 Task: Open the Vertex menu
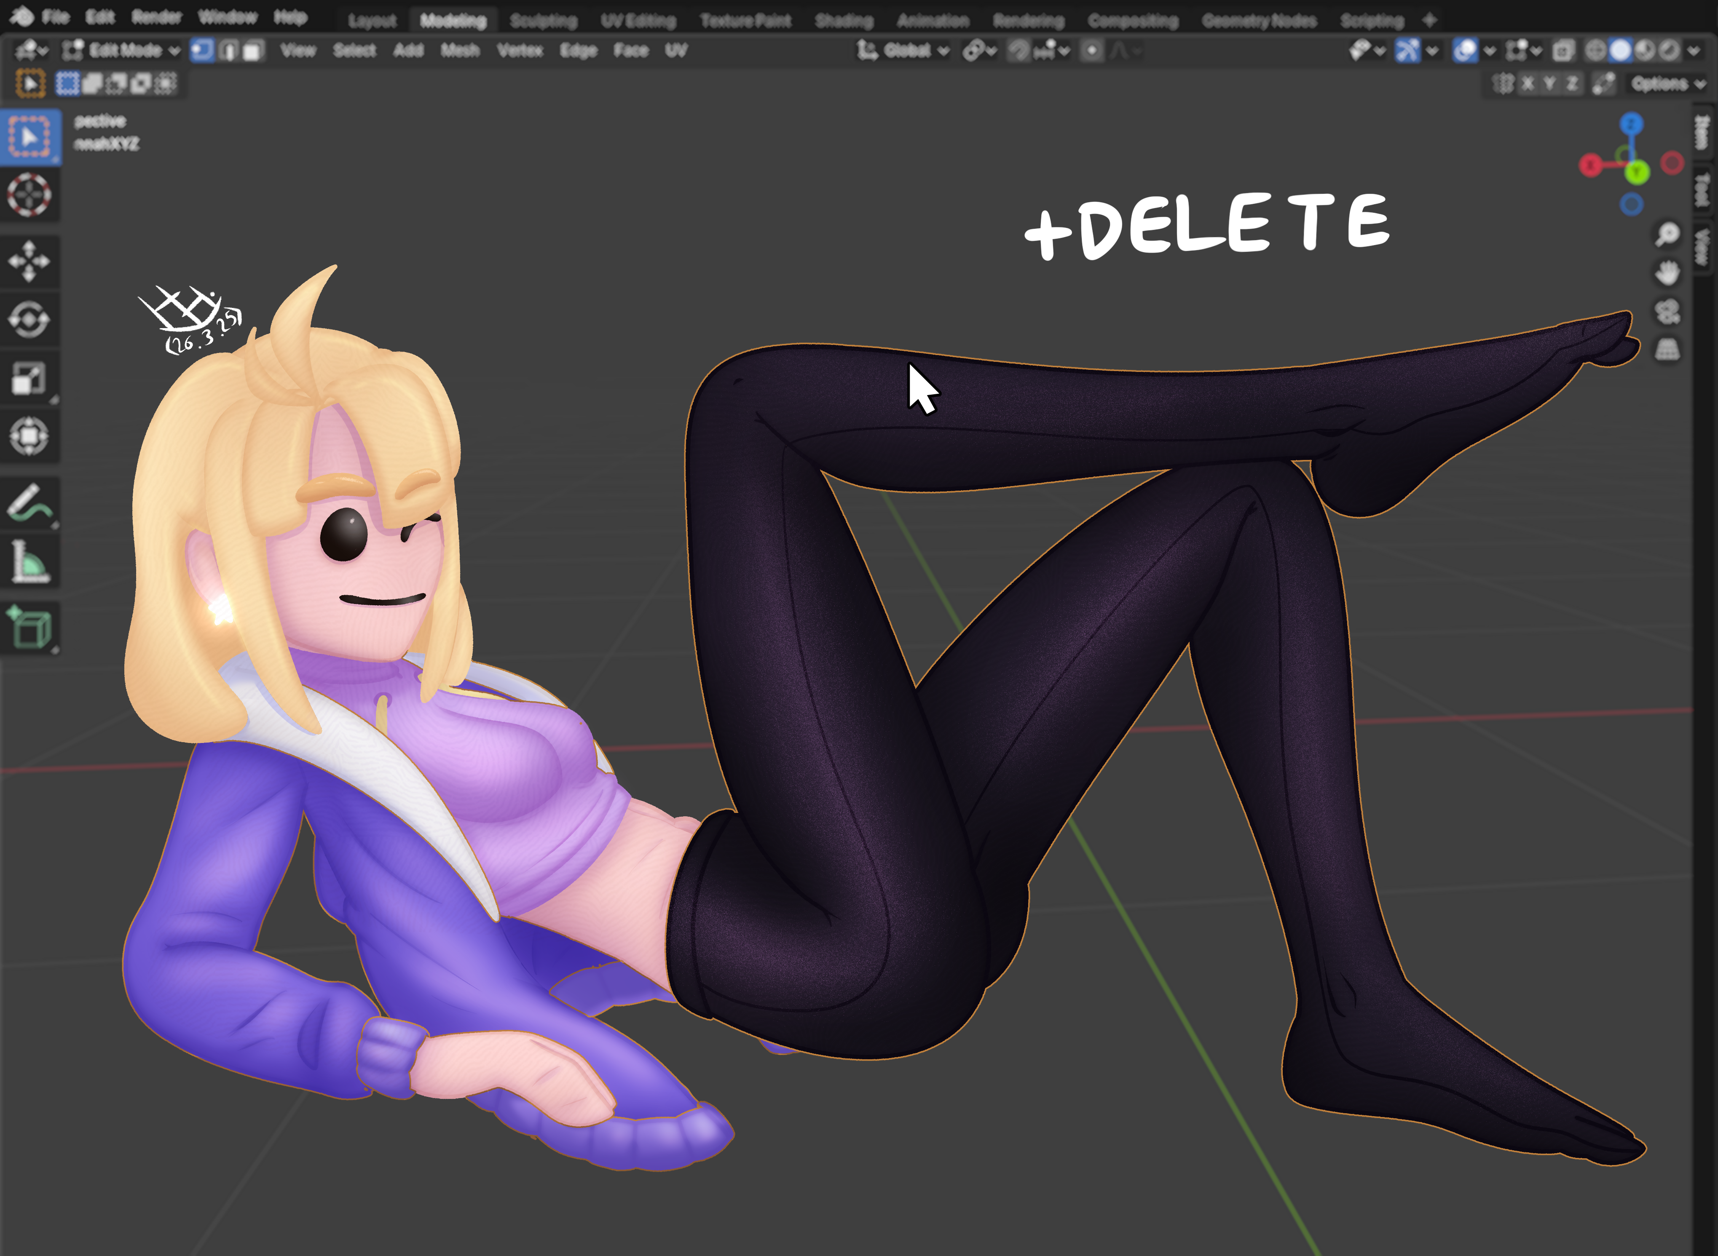[520, 50]
